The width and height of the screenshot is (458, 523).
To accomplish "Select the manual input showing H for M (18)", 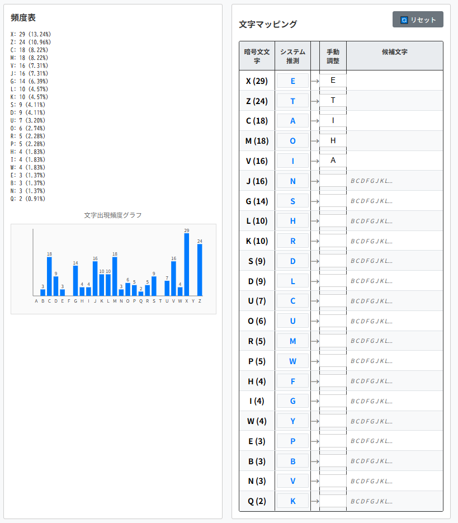I will pos(333,140).
